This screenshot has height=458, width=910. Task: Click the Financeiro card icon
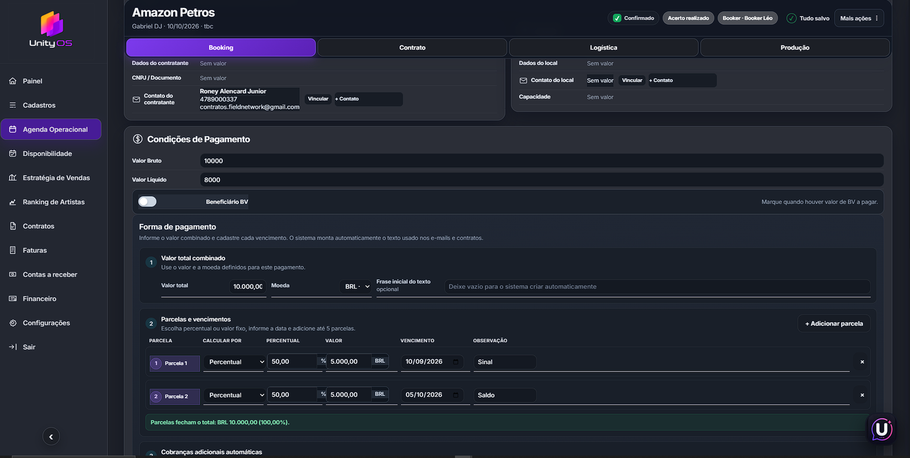pyautogui.click(x=13, y=299)
